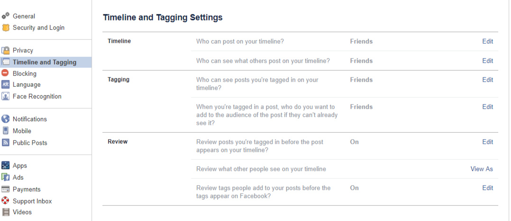The height and width of the screenshot is (221, 511).
Task: Edit tag review before appearing on Facebook
Action: [x=487, y=188]
